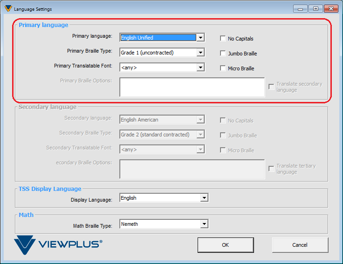
Task: Maximize the Language Settings window
Action: click(x=316, y=9)
